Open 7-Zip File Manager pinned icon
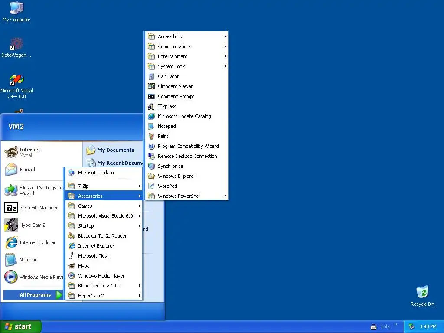This screenshot has width=444, height=333. [11, 208]
